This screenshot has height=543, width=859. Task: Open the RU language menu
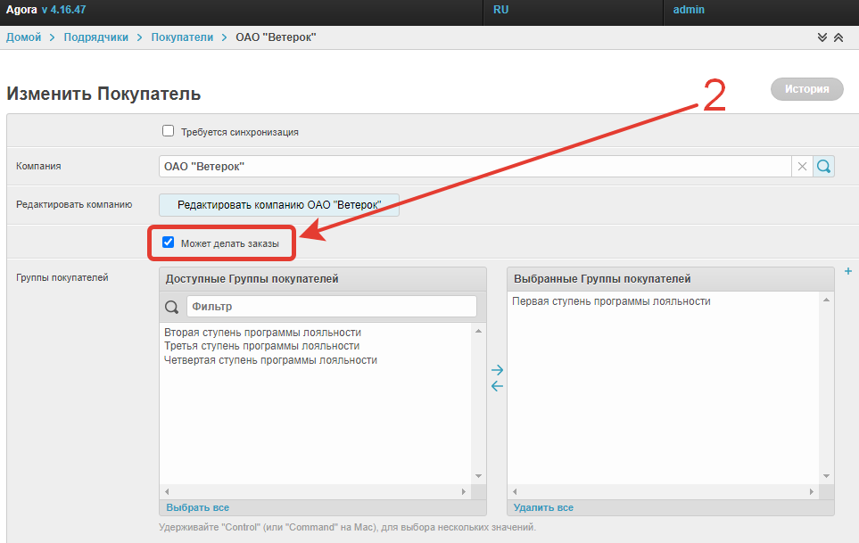point(501,10)
